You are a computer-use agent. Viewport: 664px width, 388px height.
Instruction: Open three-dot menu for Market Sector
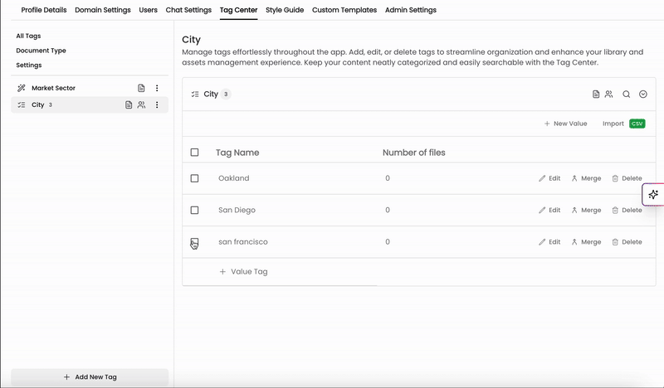(x=157, y=88)
